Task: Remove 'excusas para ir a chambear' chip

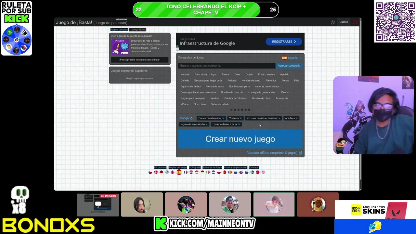Action: pyautogui.click(x=279, y=118)
